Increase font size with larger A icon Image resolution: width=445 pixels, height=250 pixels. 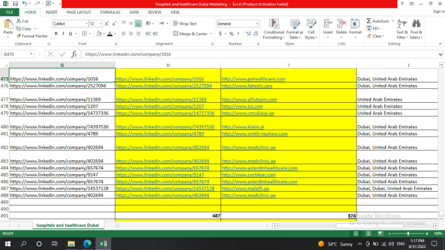point(107,24)
